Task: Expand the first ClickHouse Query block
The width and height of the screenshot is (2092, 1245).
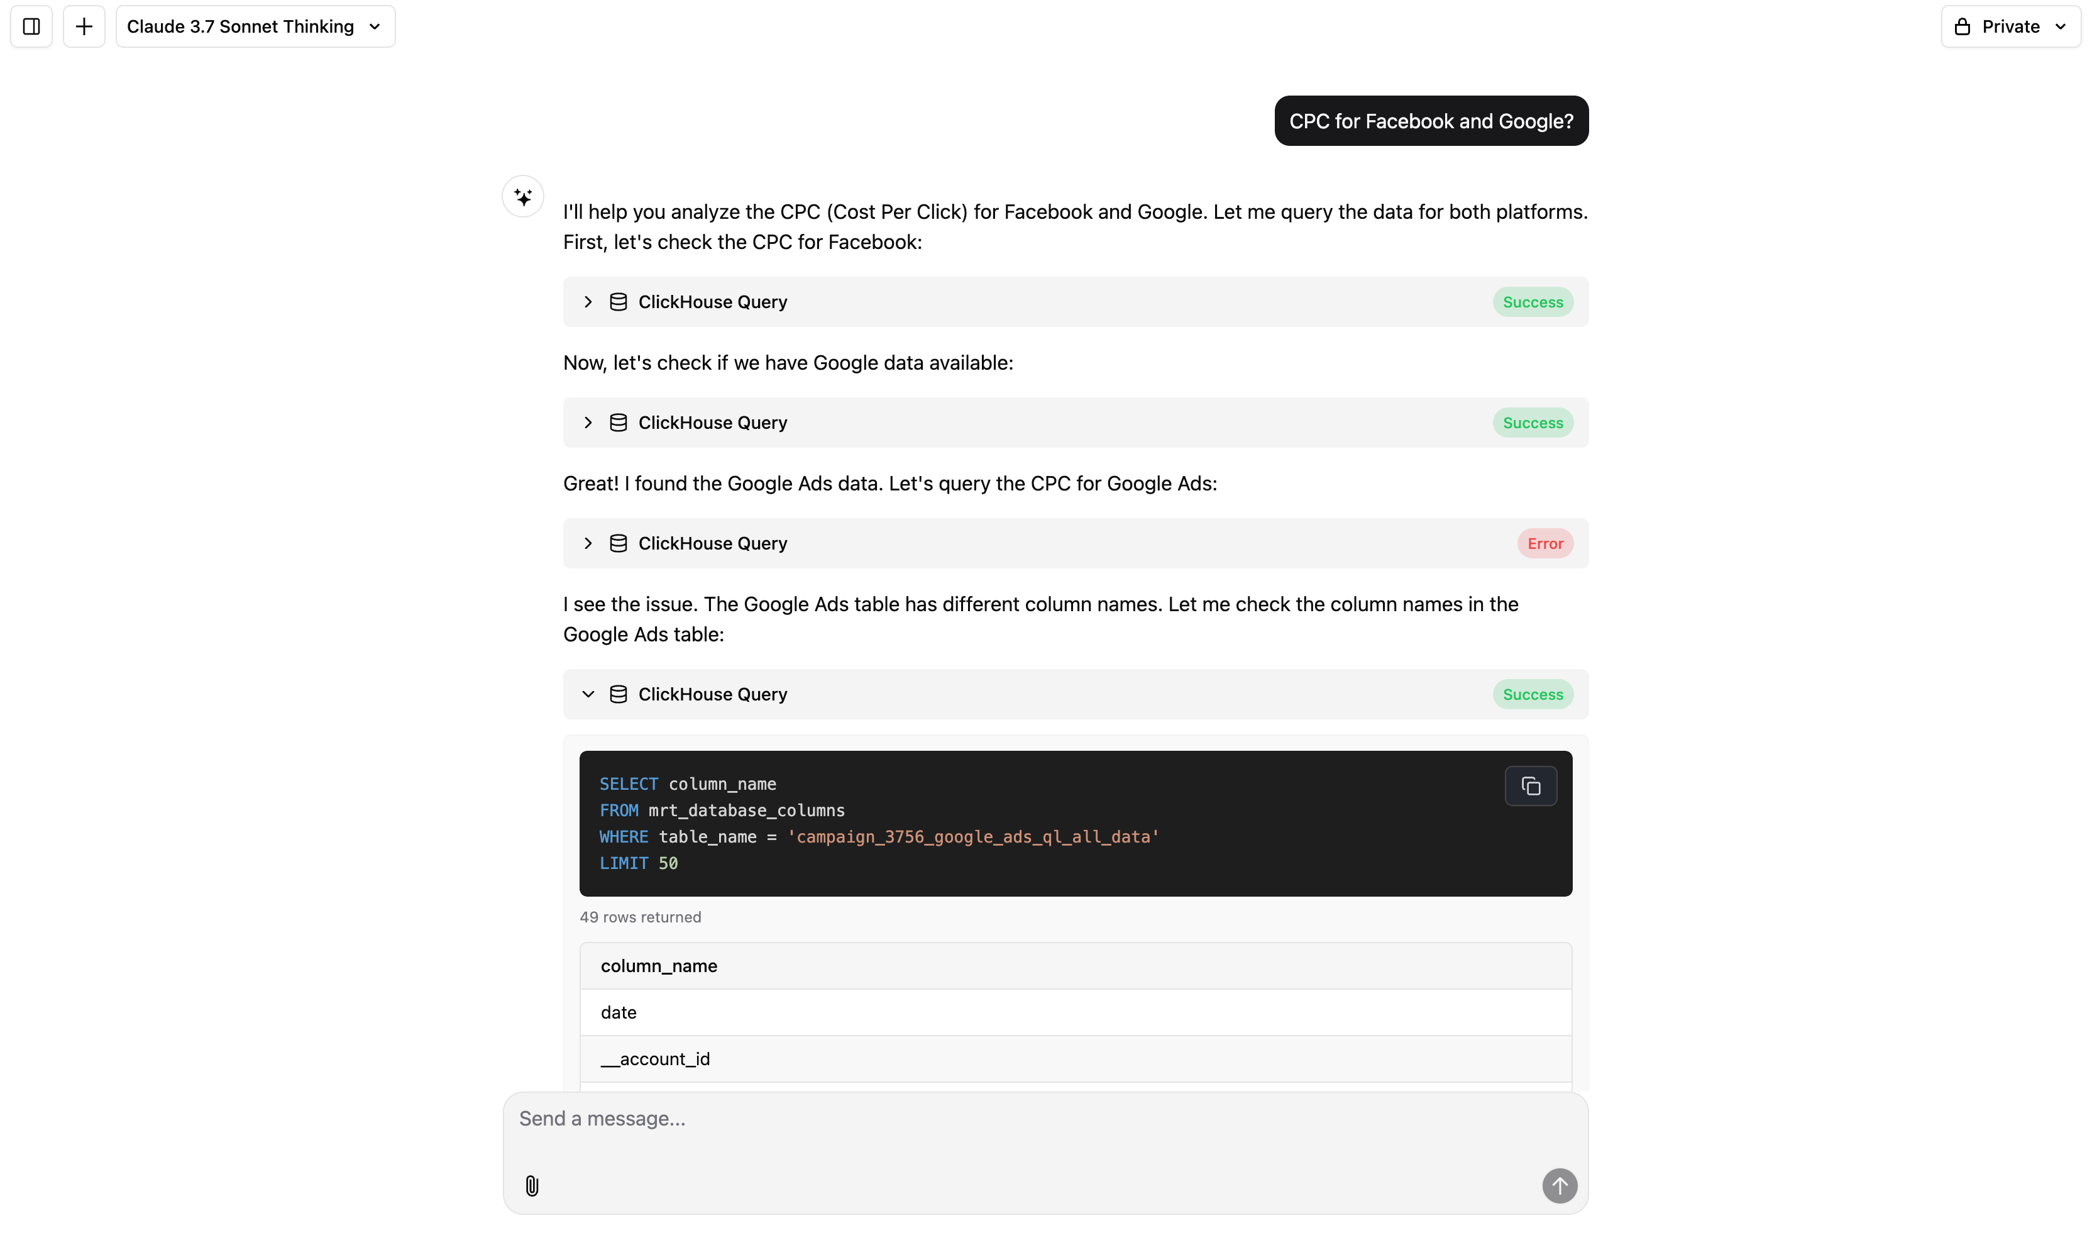Action: pos(588,302)
